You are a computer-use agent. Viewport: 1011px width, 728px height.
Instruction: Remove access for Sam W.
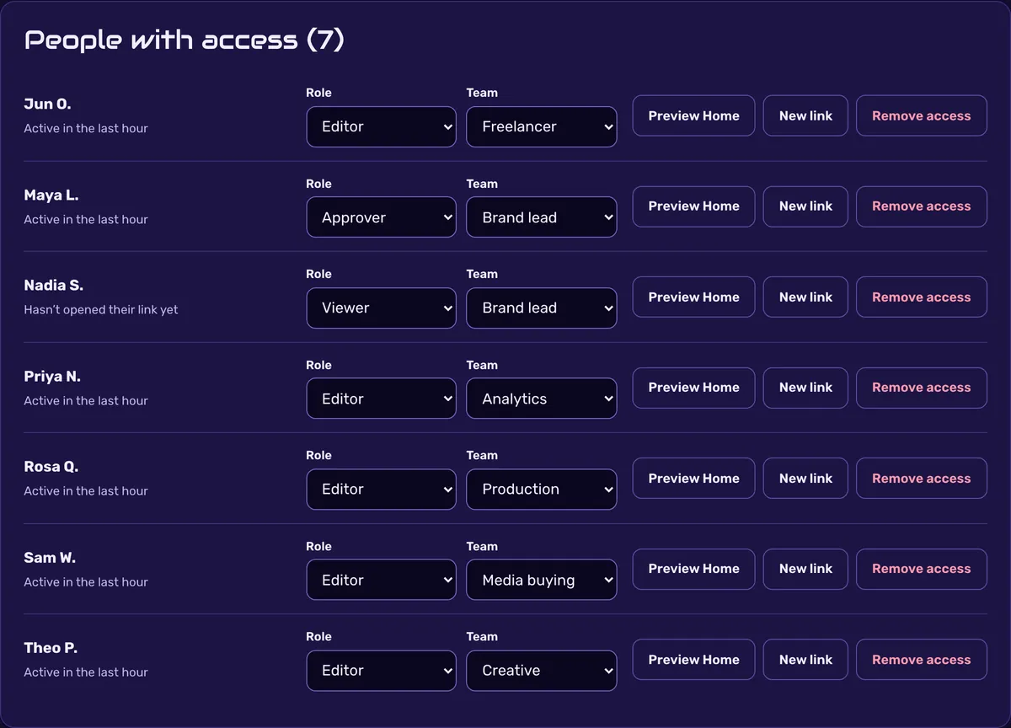(x=921, y=569)
